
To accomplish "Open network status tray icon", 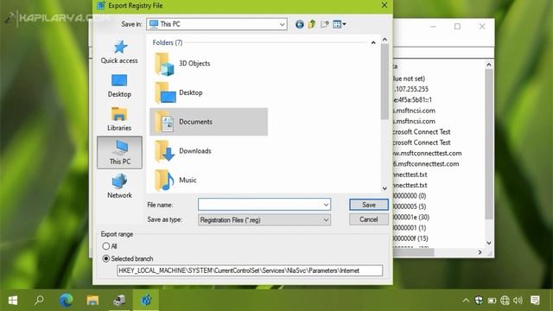I will point(505,300).
